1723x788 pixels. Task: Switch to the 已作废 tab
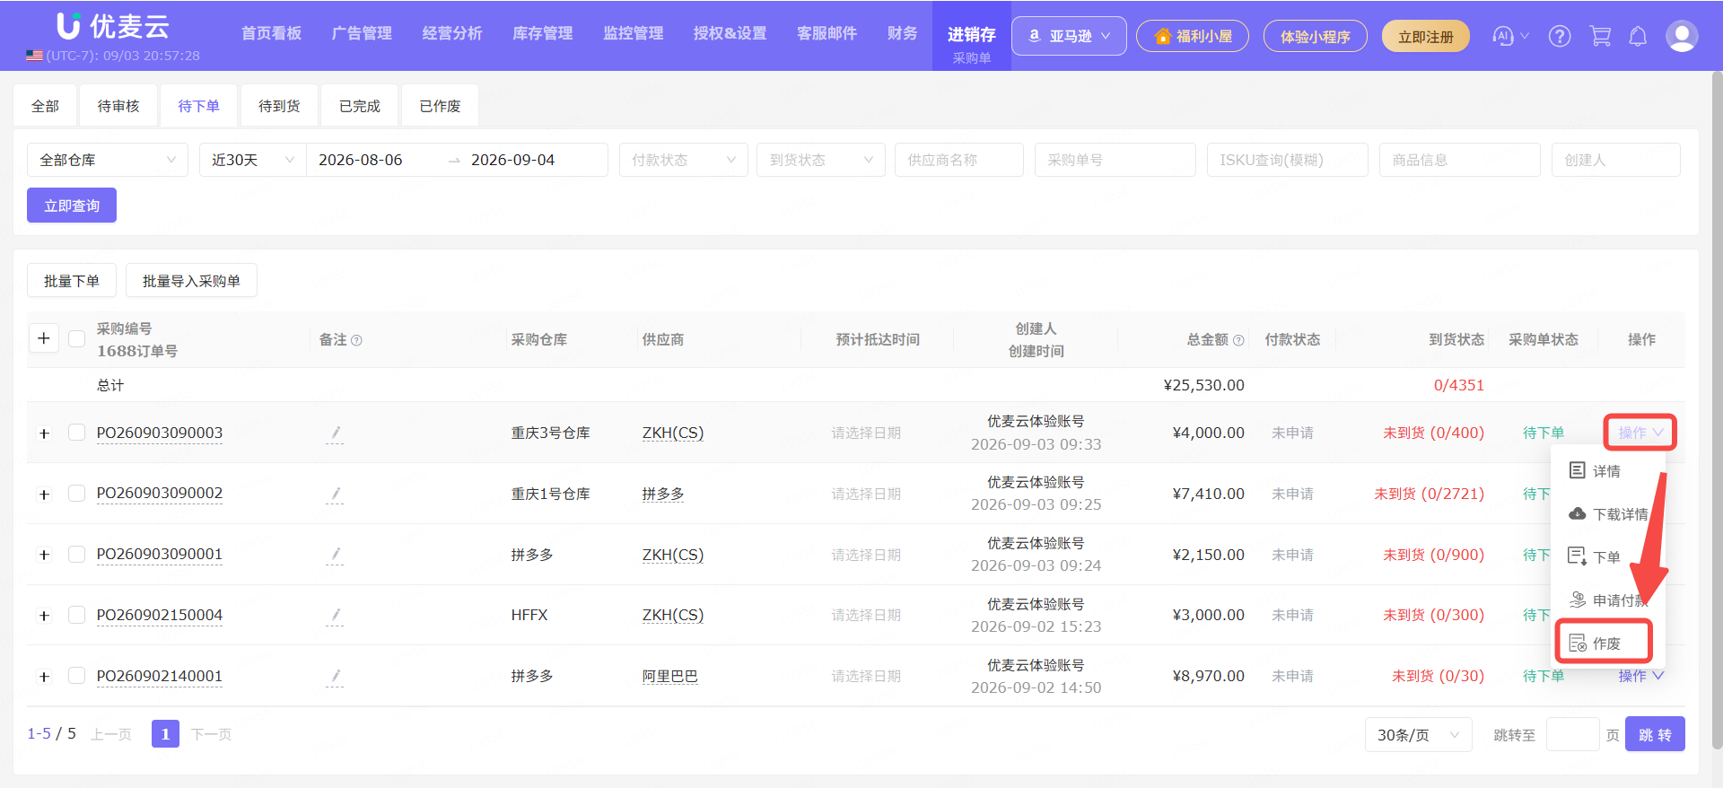440,106
